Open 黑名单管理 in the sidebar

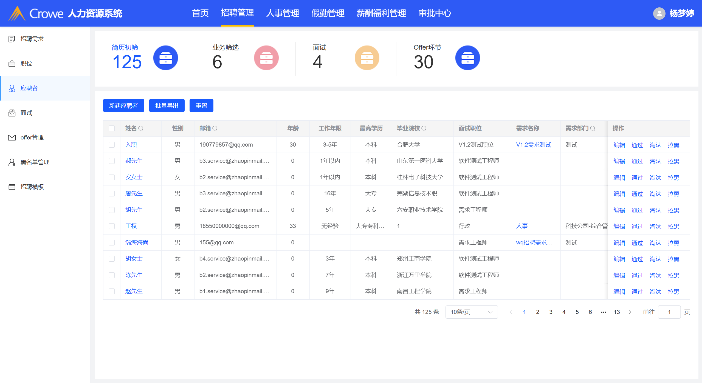(x=35, y=162)
